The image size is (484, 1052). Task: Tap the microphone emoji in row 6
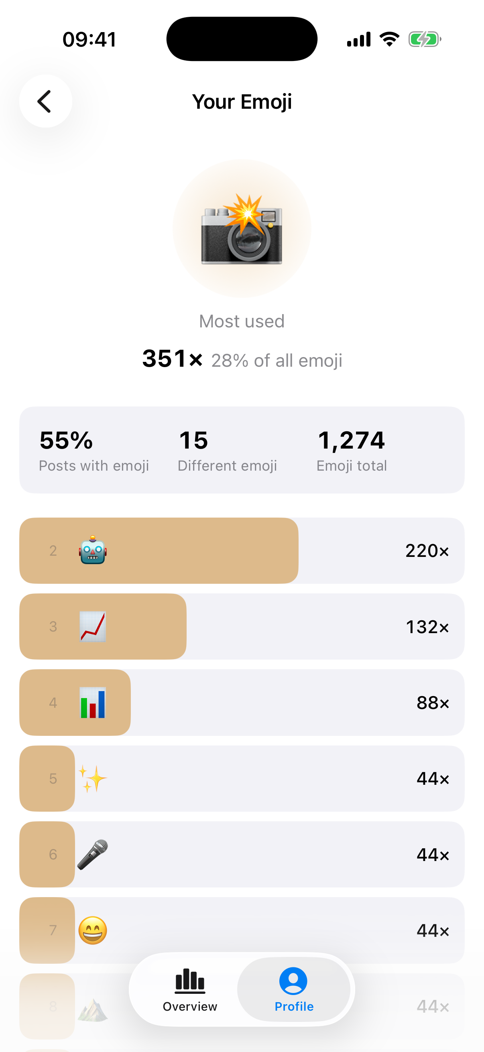point(93,854)
